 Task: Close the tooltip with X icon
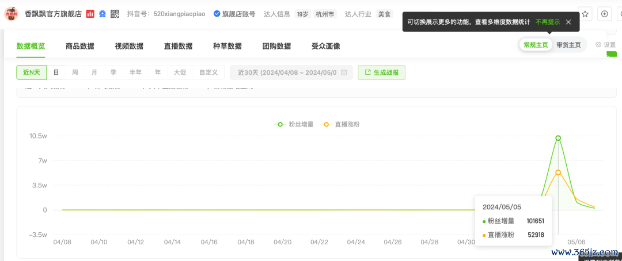click(x=568, y=22)
